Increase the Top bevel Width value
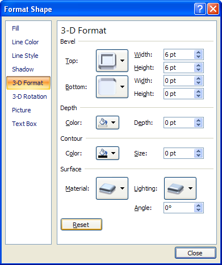 pyautogui.click(x=198, y=52)
